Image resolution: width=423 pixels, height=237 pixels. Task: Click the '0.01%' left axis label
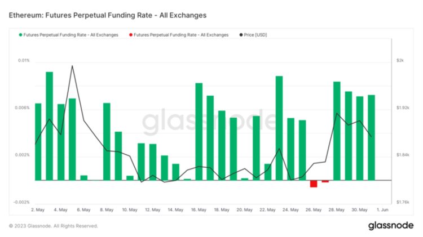coord(24,61)
